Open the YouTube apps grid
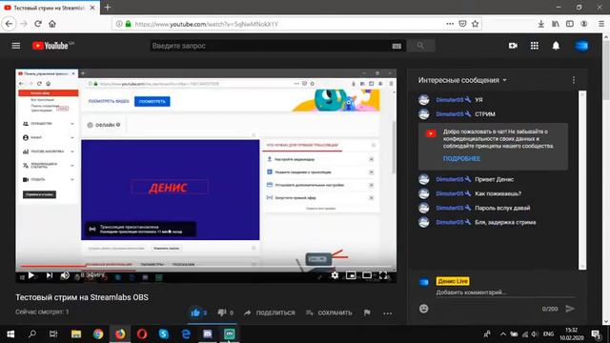The image size is (610, 343). 535,46
